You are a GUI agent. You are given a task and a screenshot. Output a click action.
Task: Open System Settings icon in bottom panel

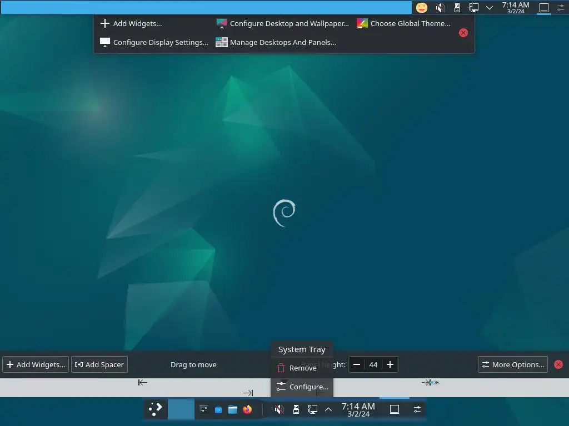point(203,409)
